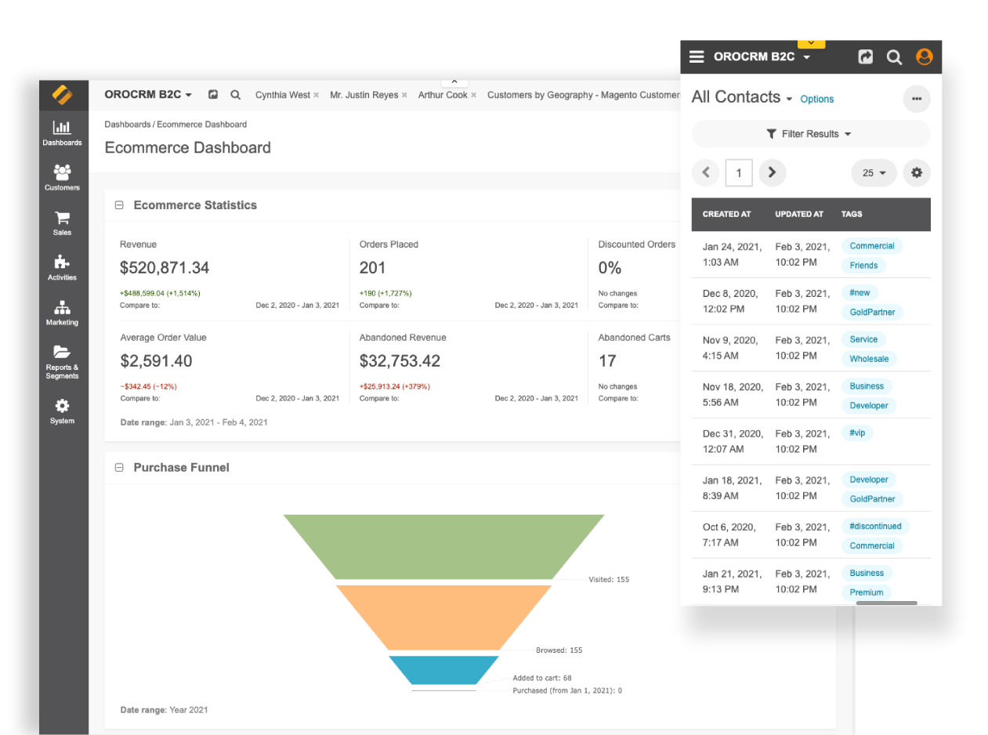
Task: Go to next contacts page
Action: click(772, 172)
